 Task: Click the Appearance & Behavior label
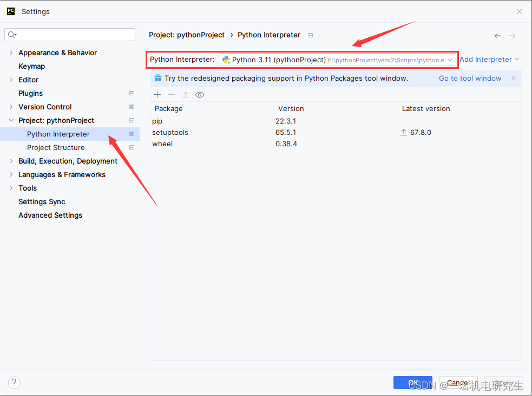(x=58, y=53)
